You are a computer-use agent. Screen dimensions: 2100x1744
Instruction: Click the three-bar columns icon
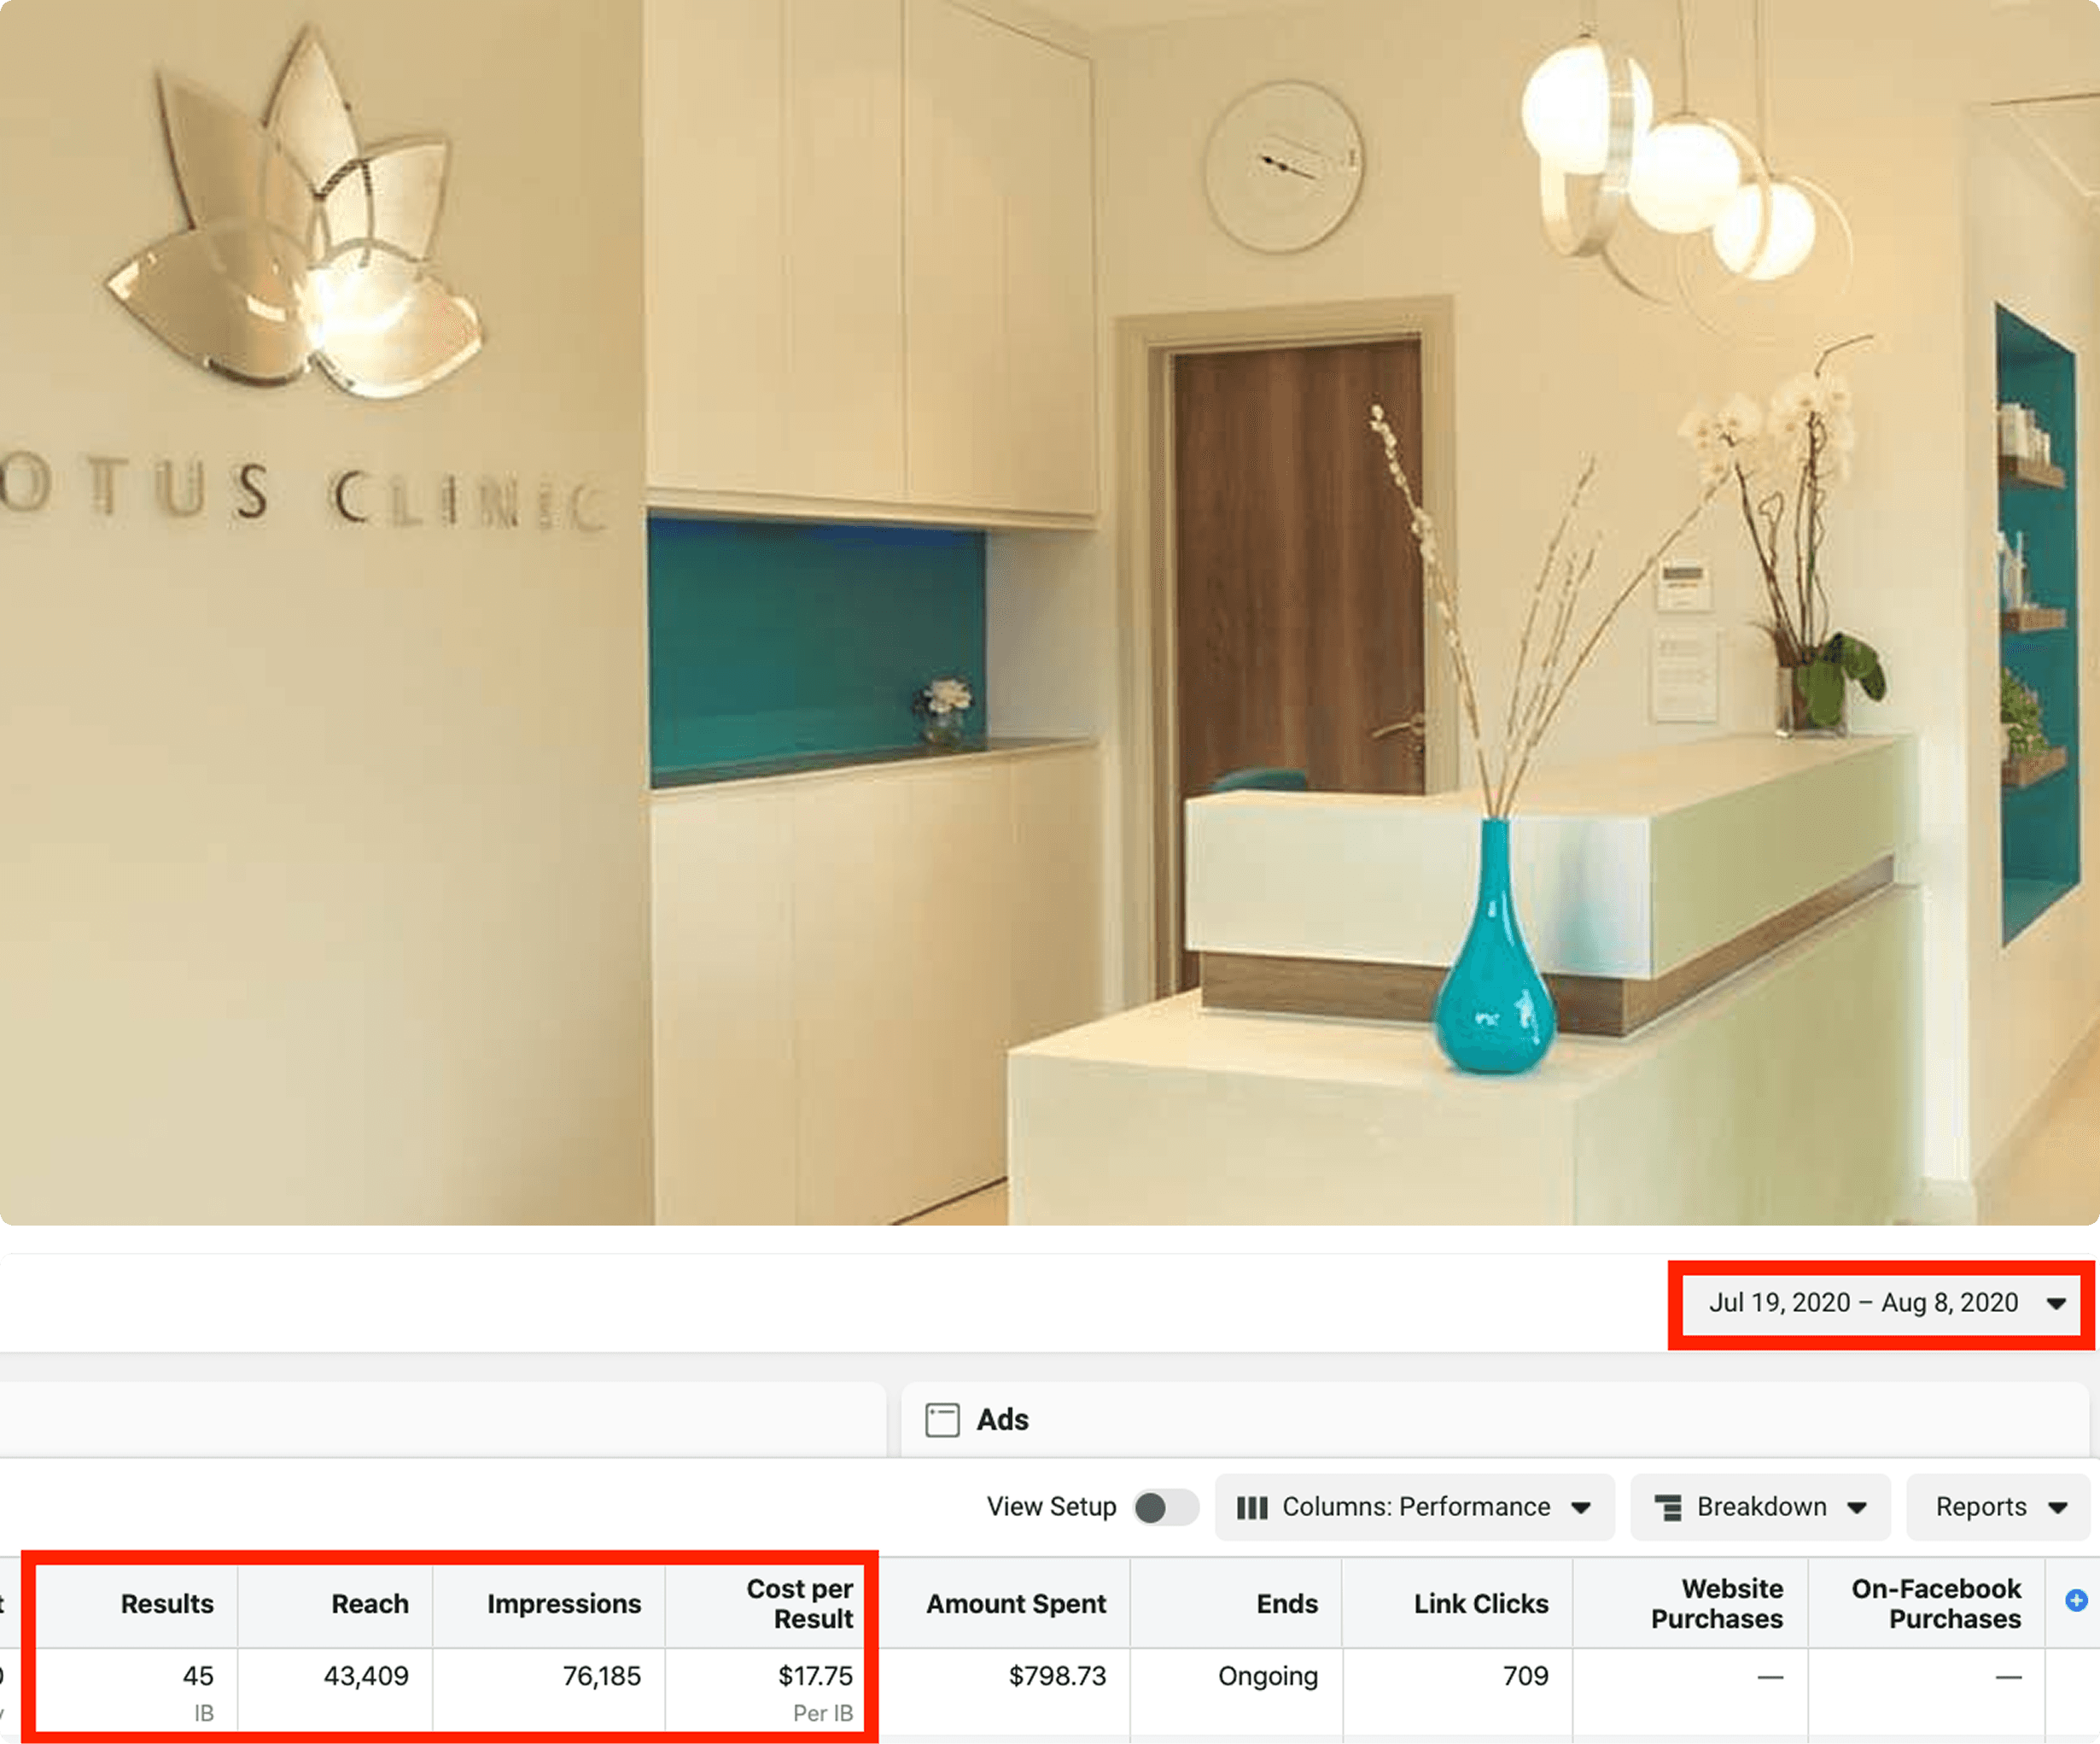[1251, 1508]
